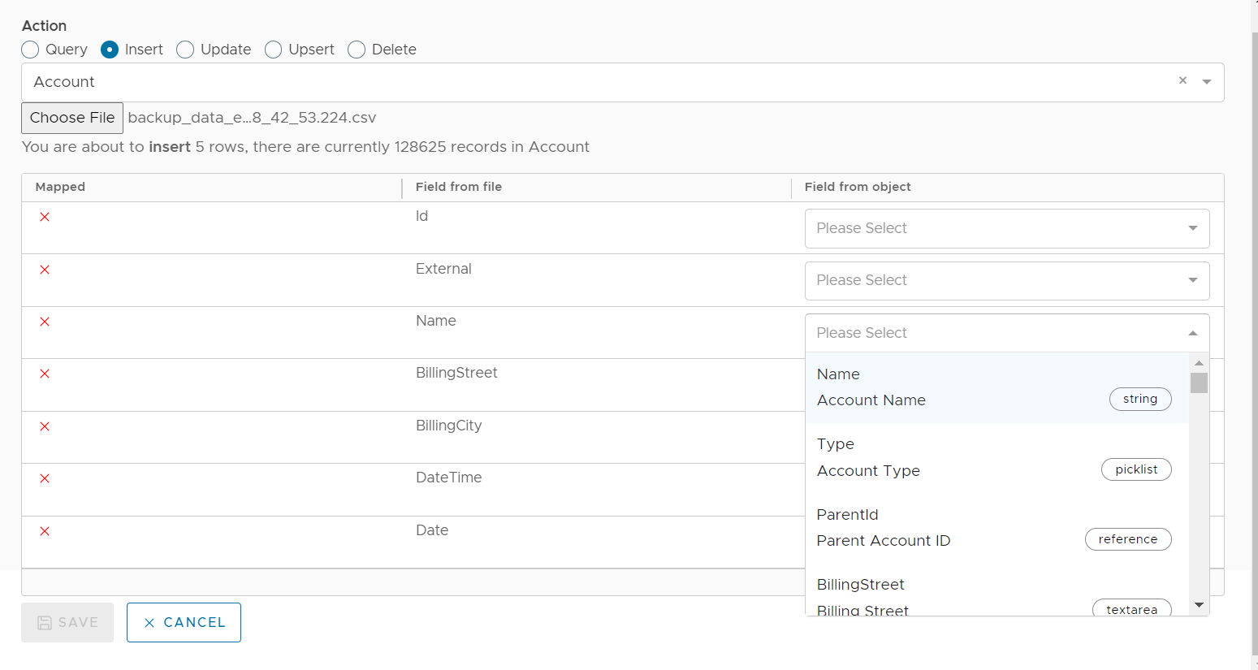Screen dimensions: 1258x670
Task: Open the Id field object dropdown
Action: (1006, 228)
